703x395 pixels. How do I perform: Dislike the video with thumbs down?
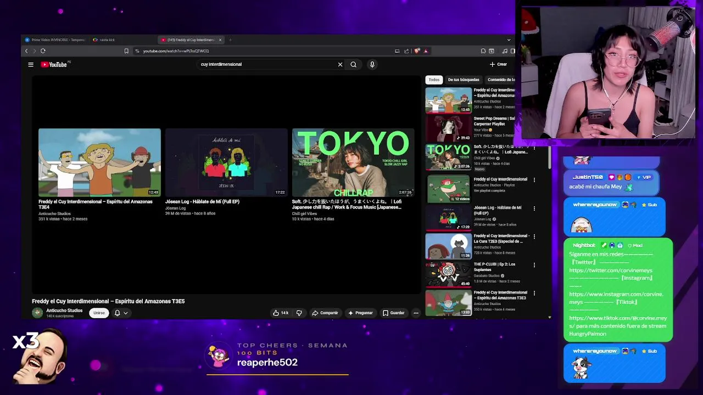point(299,313)
